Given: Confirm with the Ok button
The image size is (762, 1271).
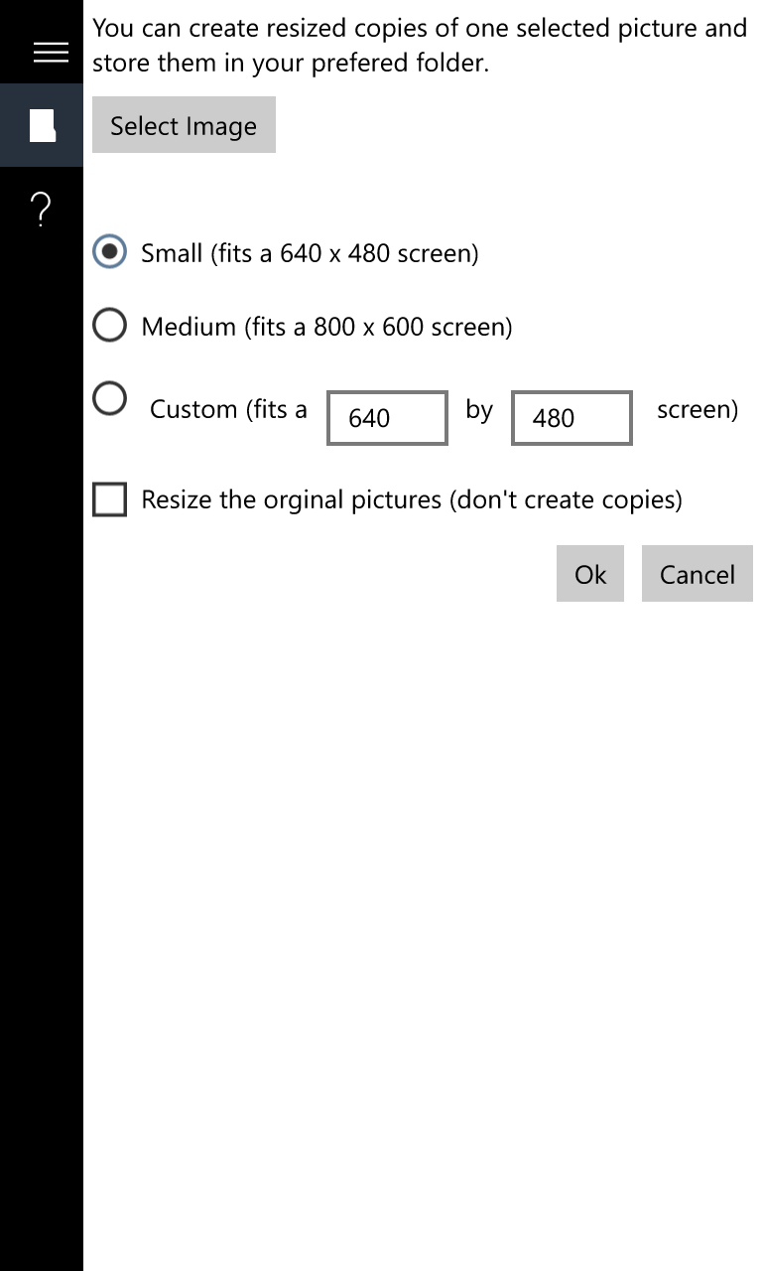Looking at the screenshot, I should [590, 574].
